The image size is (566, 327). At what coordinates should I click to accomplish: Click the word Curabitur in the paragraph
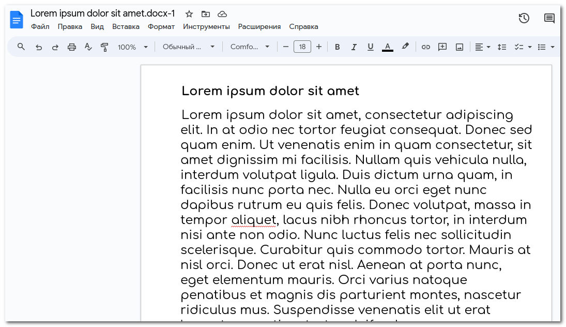point(292,250)
